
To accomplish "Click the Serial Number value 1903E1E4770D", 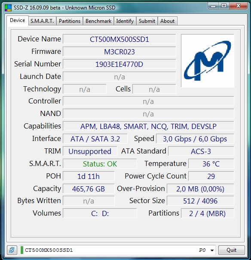I will point(119,64).
